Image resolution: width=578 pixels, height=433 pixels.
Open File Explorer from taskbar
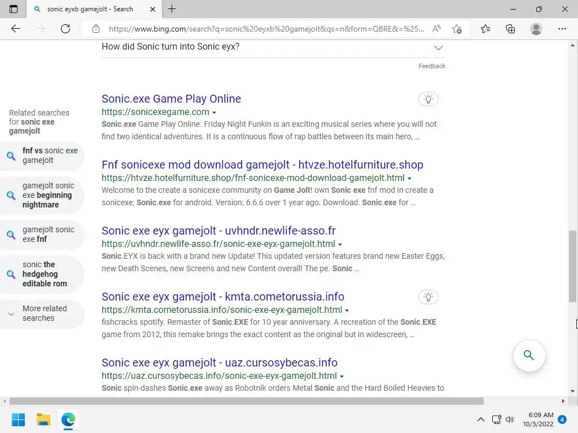point(43,419)
